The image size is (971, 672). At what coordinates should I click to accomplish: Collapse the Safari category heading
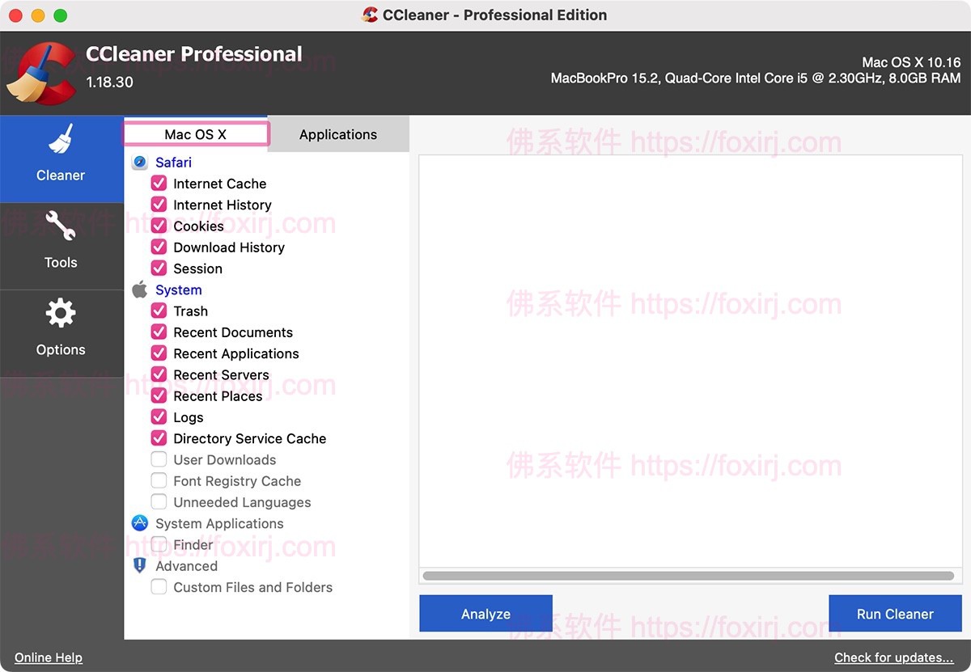(x=173, y=163)
